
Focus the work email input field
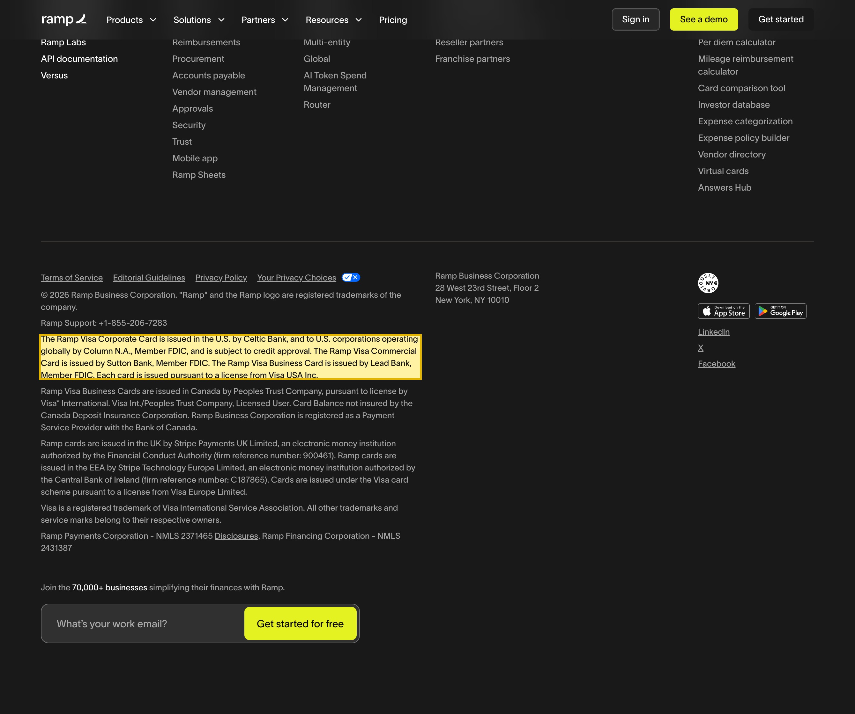[x=143, y=623]
